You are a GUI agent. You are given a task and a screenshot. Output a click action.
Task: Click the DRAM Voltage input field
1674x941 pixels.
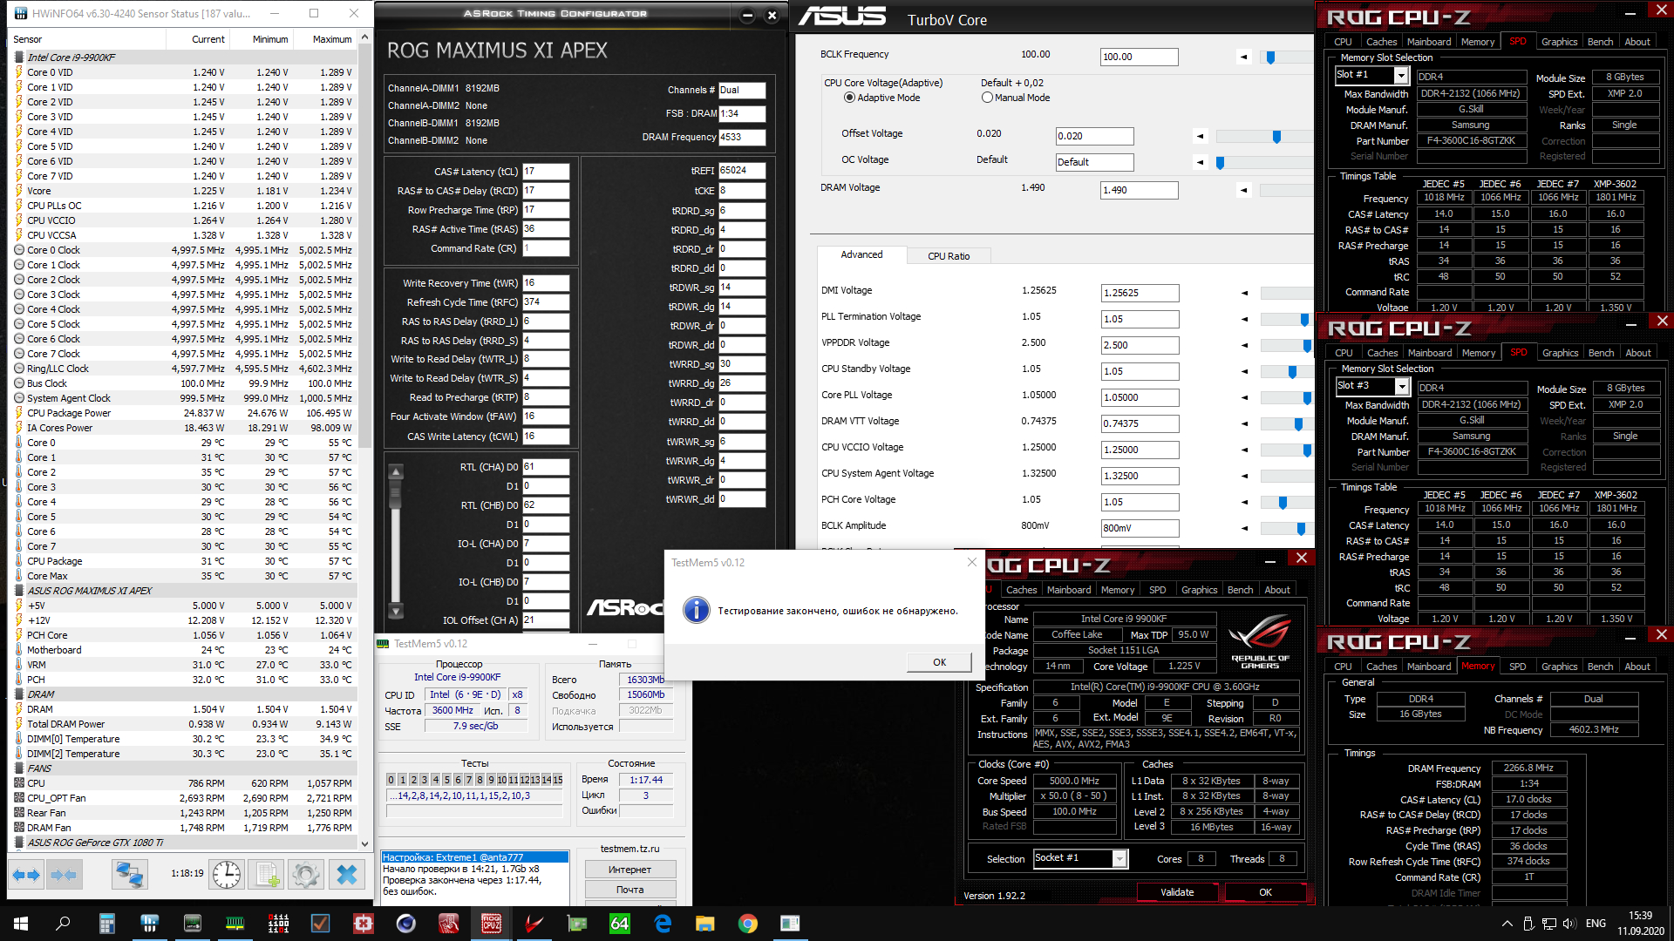[x=1139, y=190]
